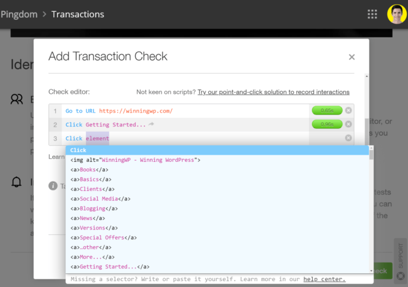Select line number 1 in editor
The height and width of the screenshot is (287, 408).
click(x=55, y=111)
